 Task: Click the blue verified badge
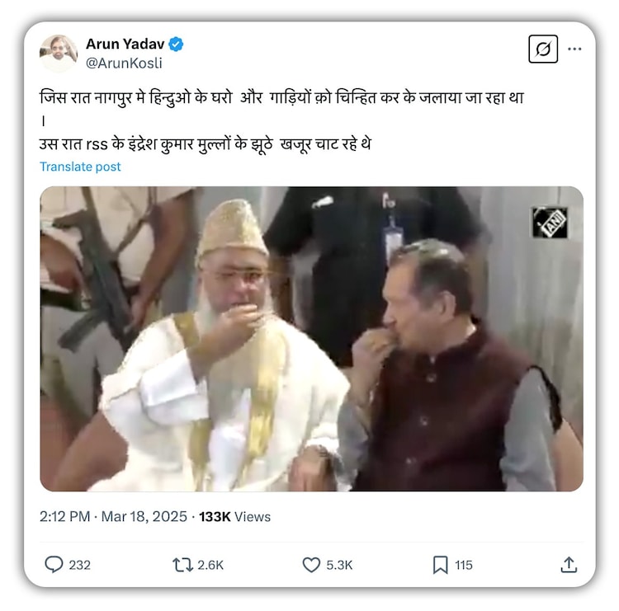[x=176, y=45]
